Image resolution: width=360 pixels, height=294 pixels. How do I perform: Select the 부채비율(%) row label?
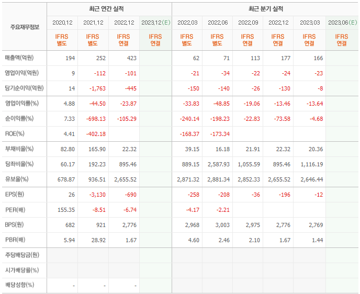(19, 149)
